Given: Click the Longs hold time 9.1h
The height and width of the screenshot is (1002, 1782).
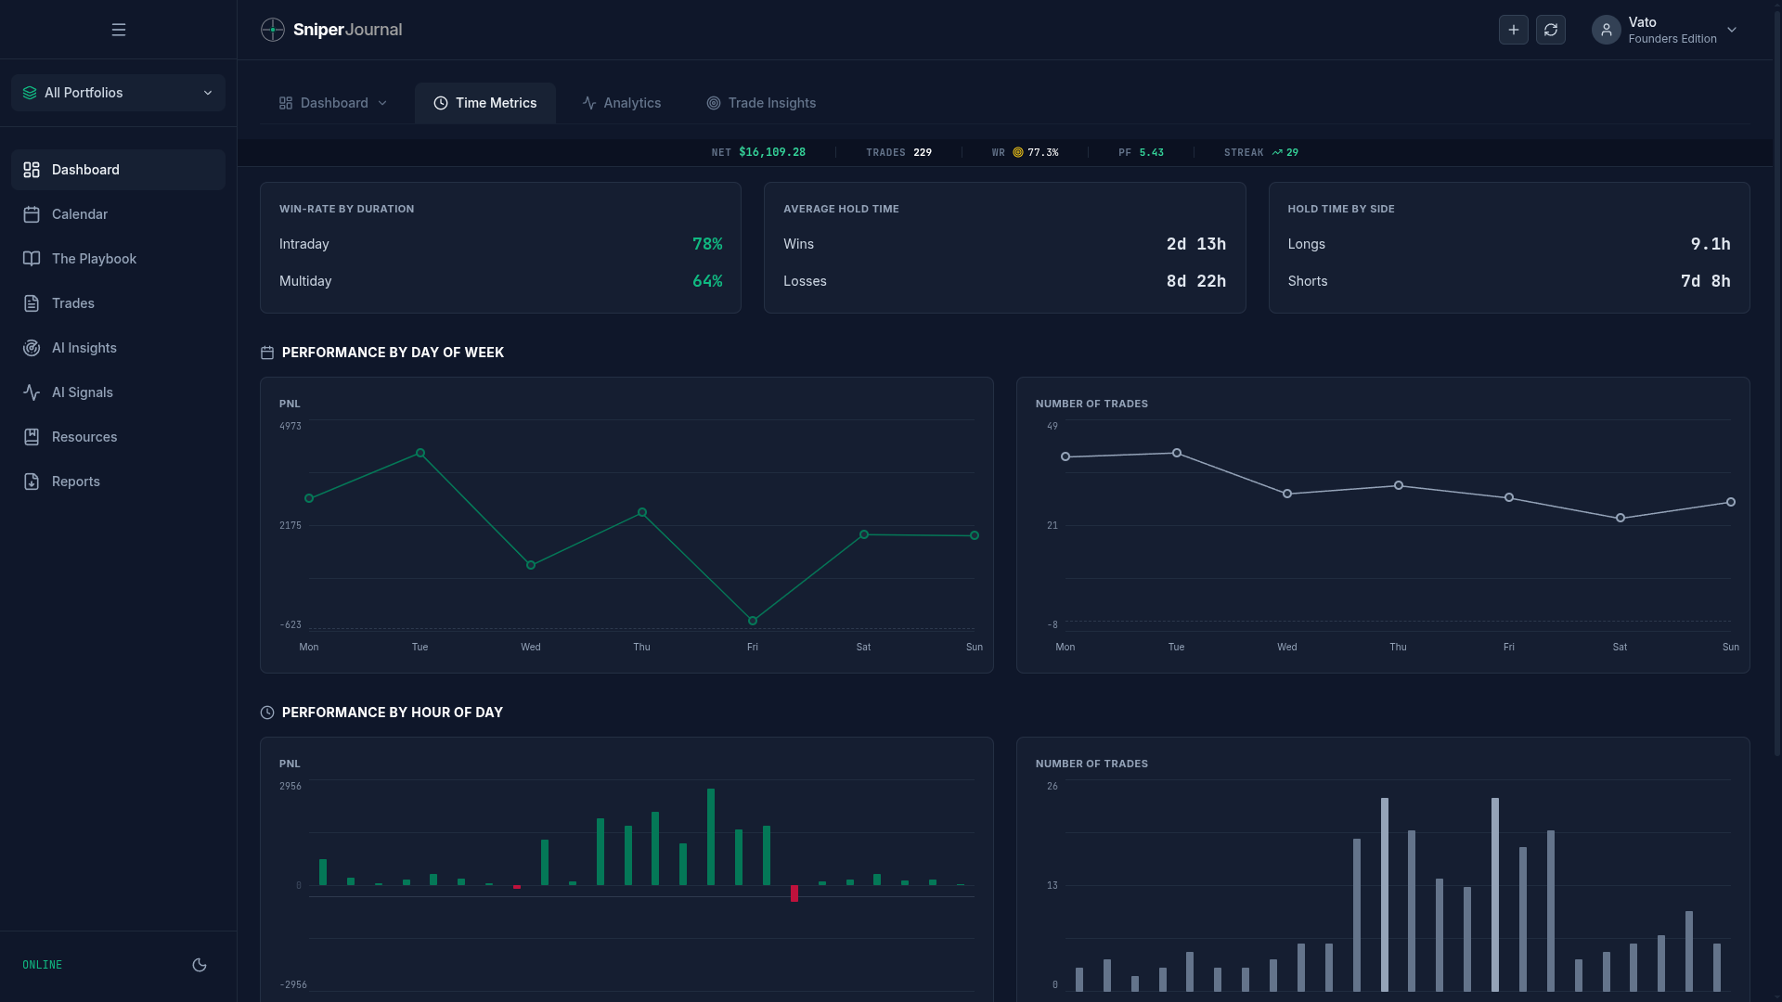Looking at the screenshot, I should (1711, 244).
